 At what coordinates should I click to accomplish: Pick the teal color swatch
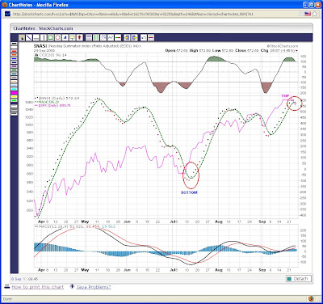coord(15,74)
